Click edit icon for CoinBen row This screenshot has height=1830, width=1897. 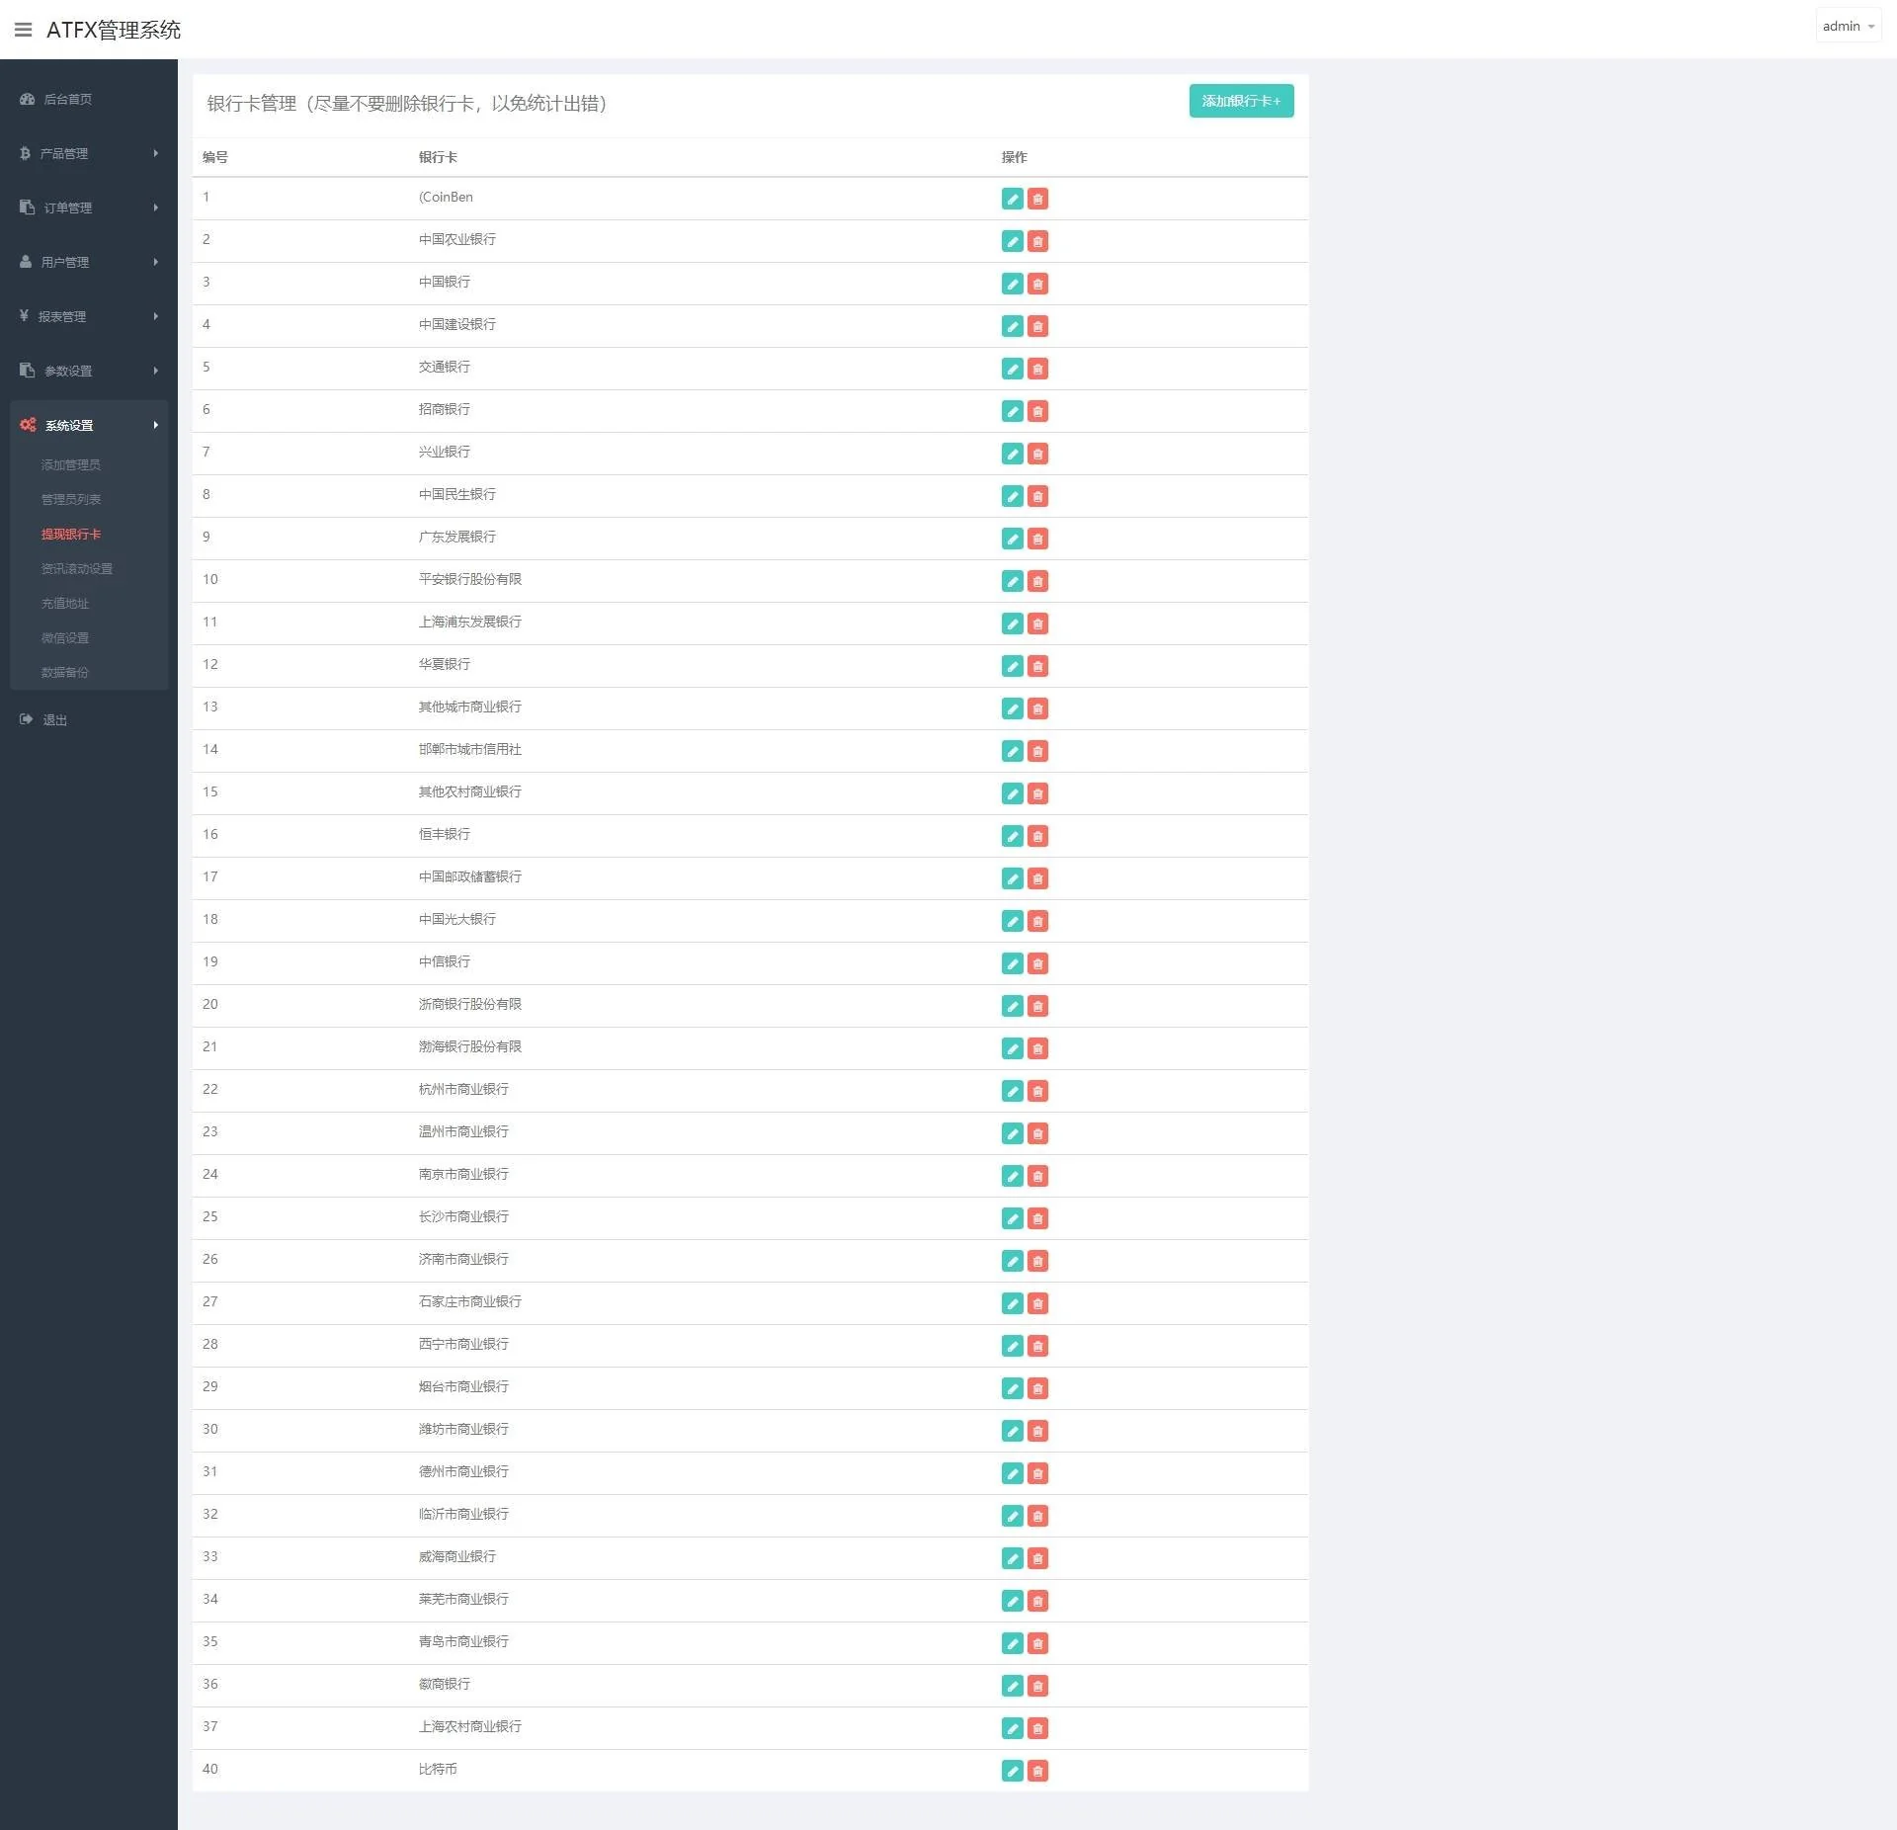(x=1012, y=199)
